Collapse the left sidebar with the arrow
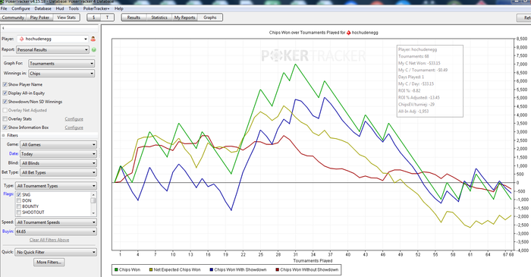This screenshot has width=531, height=277. [3, 28]
